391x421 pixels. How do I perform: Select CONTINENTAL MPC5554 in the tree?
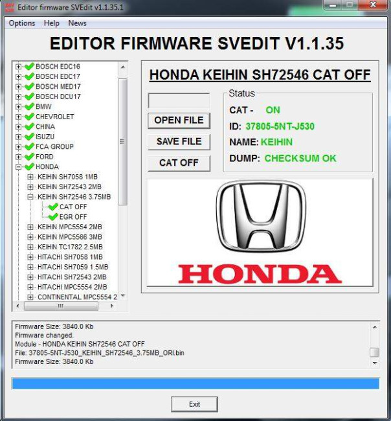(x=77, y=297)
